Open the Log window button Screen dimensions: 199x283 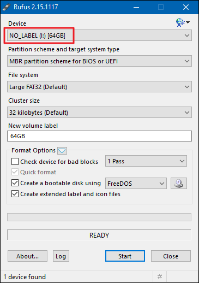pyautogui.click(x=61, y=256)
